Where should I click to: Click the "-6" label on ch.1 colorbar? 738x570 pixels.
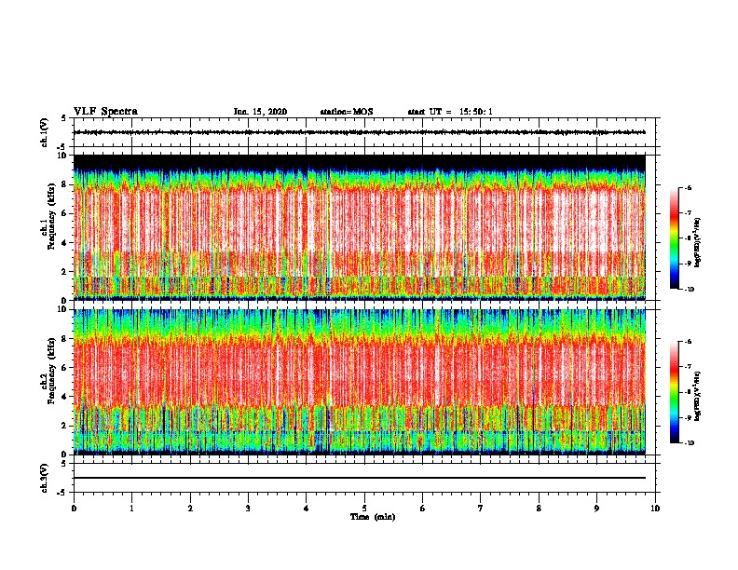688,188
